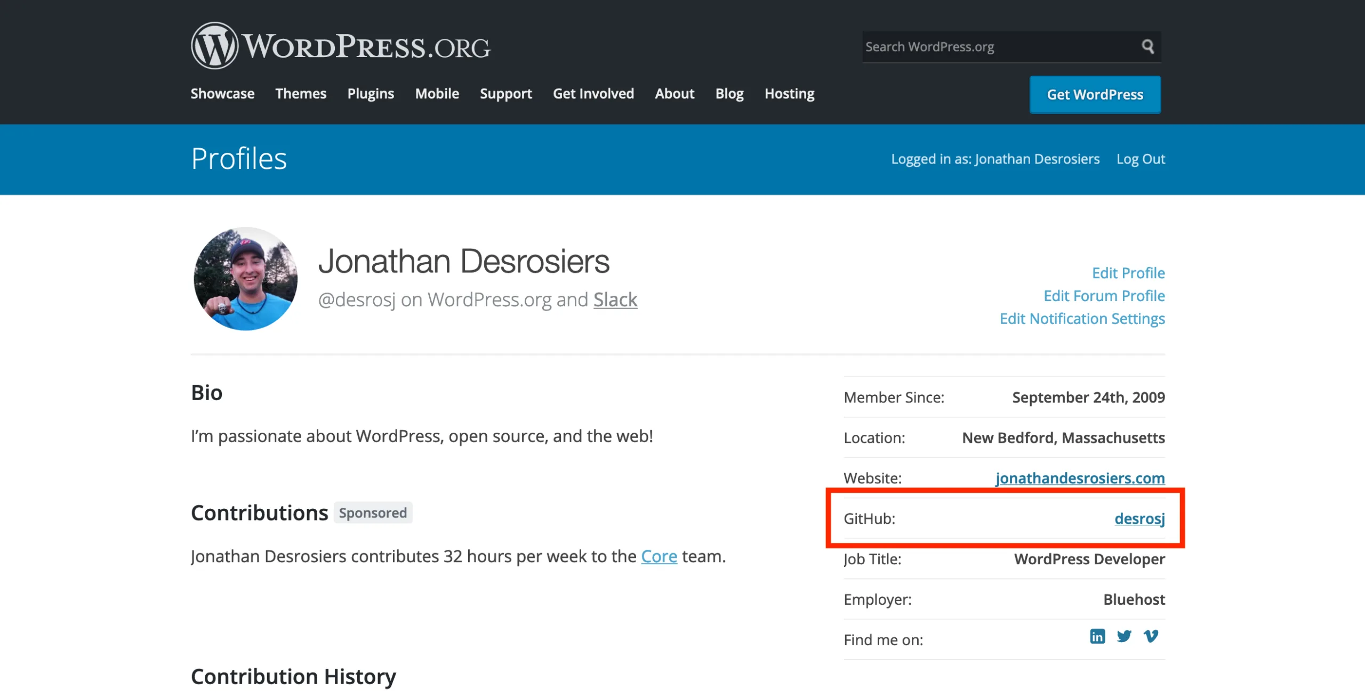Click the Core team link

[659, 556]
